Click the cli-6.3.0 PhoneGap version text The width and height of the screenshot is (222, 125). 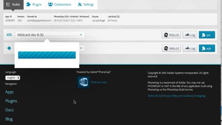point(68,20)
